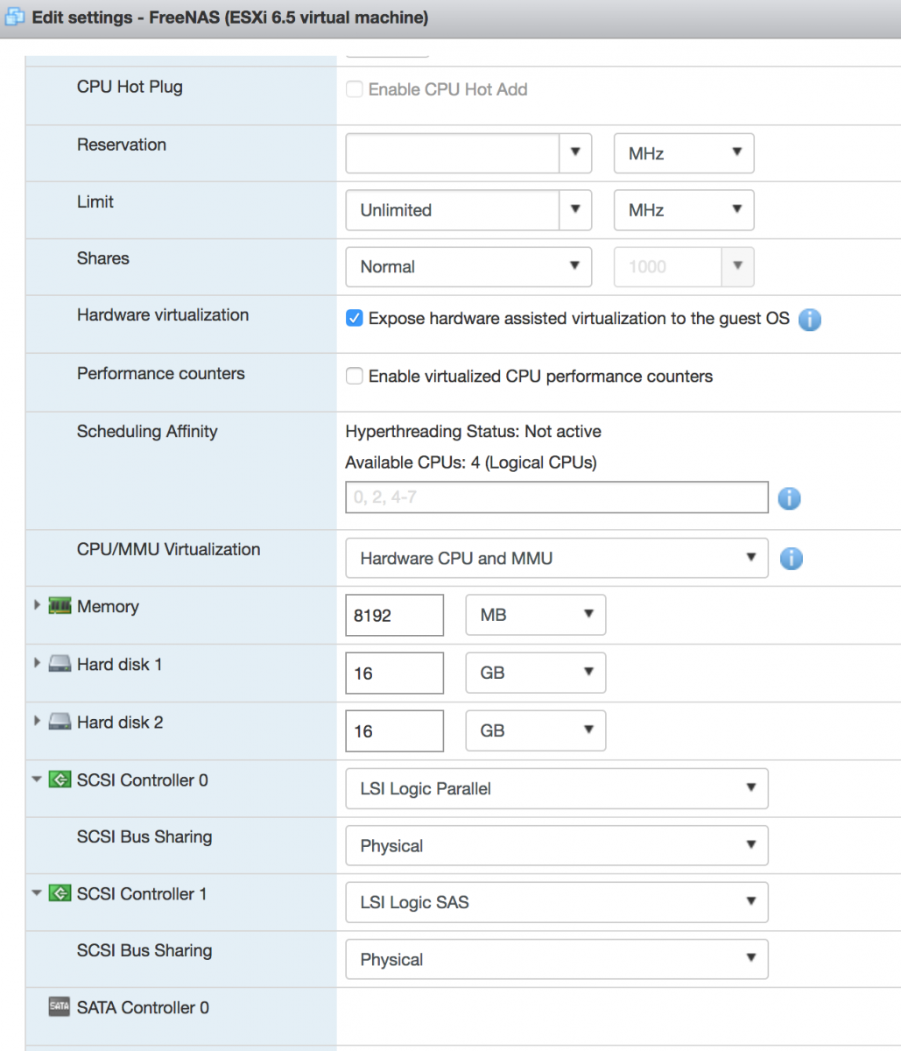The height and width of the screenshot is (1051, 901).
Task: Click the CPU/MMU Virtualization label
Action: pyautogui.click(x=169, y=549)
